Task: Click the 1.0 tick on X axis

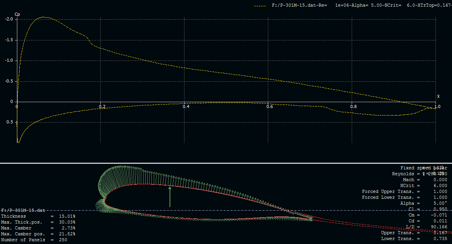Action: pos(437,107)
